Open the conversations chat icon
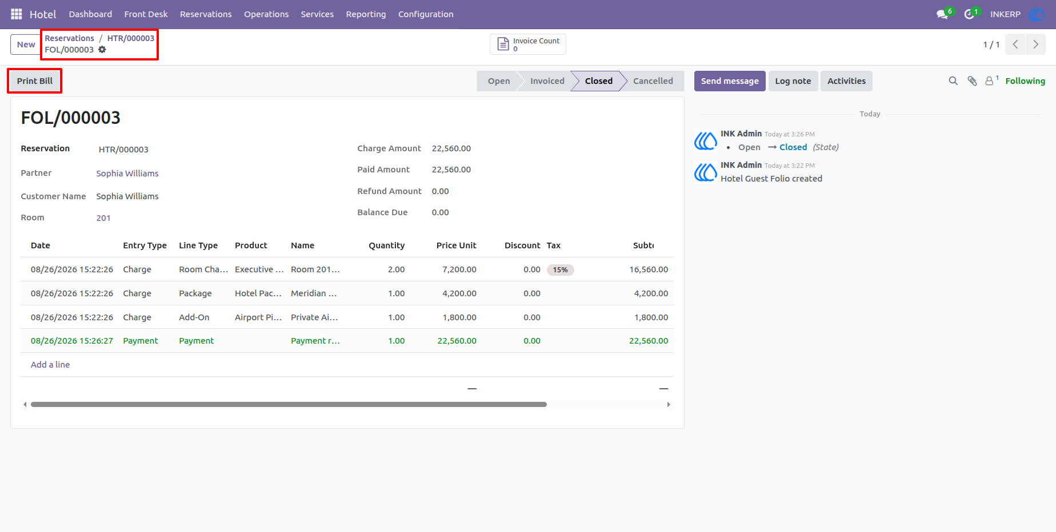 point(942,14)
